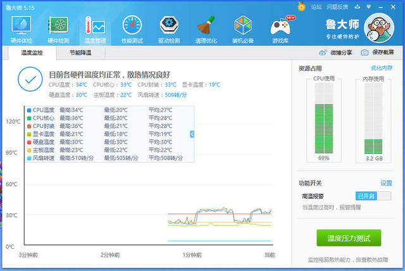Image resolution: width=405 pixels, height=271 pixels.
Task: Collapse the legend panel arrow
Action: tap(192, 134)
